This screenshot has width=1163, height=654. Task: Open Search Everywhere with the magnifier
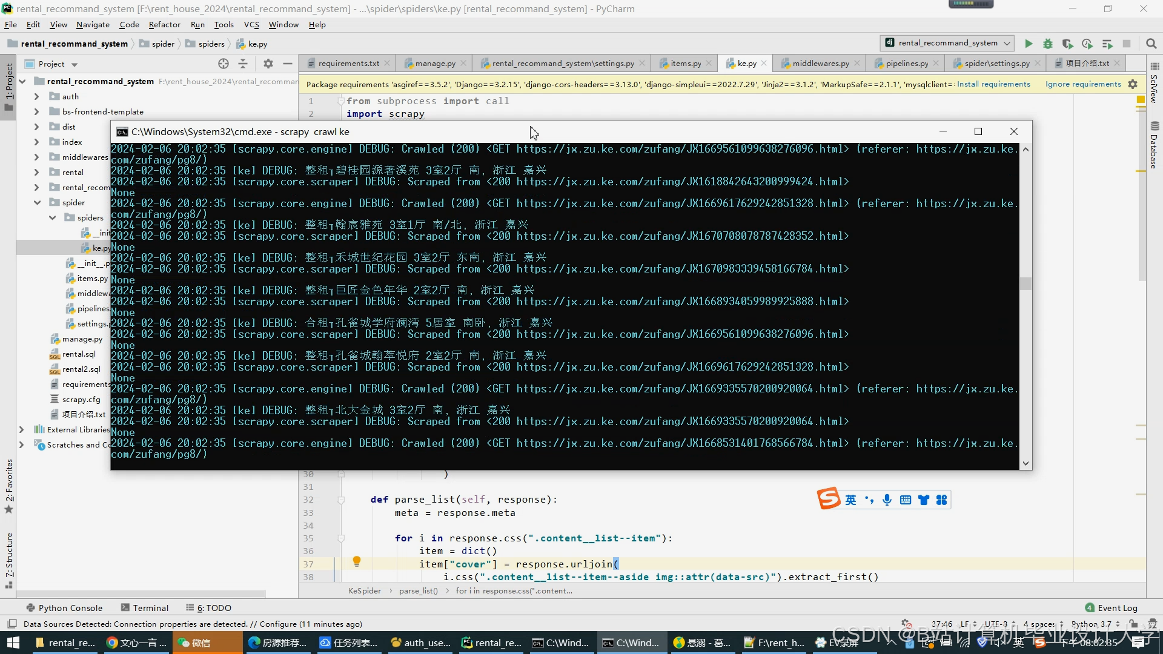pos(1151,44)
